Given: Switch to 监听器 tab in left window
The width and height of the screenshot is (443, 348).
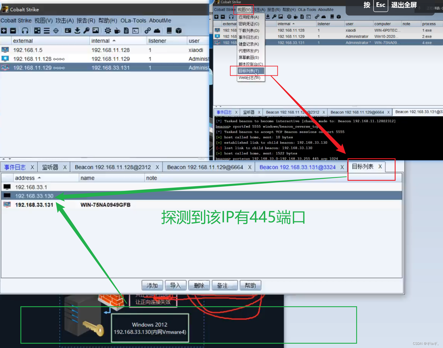Looking at the screenshot, I should [50, 167].
